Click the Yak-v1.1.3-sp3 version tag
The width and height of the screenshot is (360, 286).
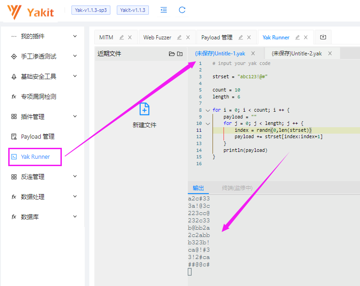tap(91, 10)
